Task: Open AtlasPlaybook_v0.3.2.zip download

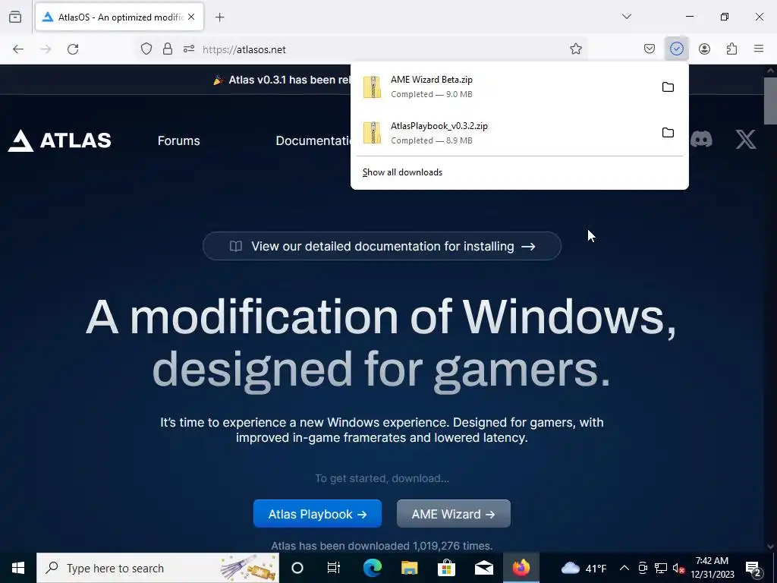Action: (505, 133)
